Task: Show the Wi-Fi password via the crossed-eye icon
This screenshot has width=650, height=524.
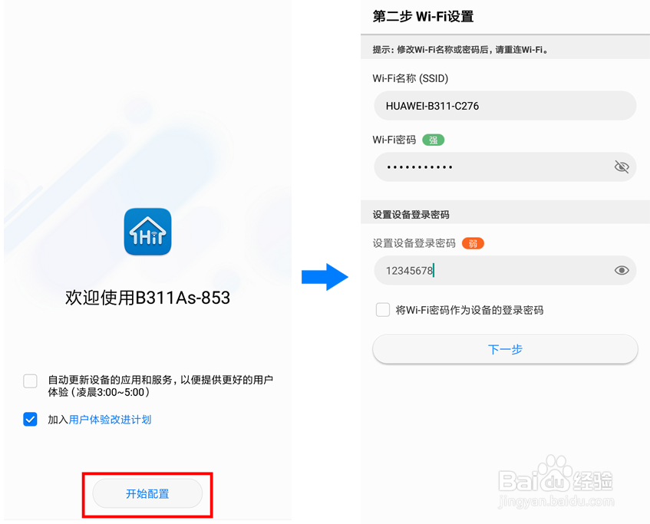Action: (x=621, y=166)
